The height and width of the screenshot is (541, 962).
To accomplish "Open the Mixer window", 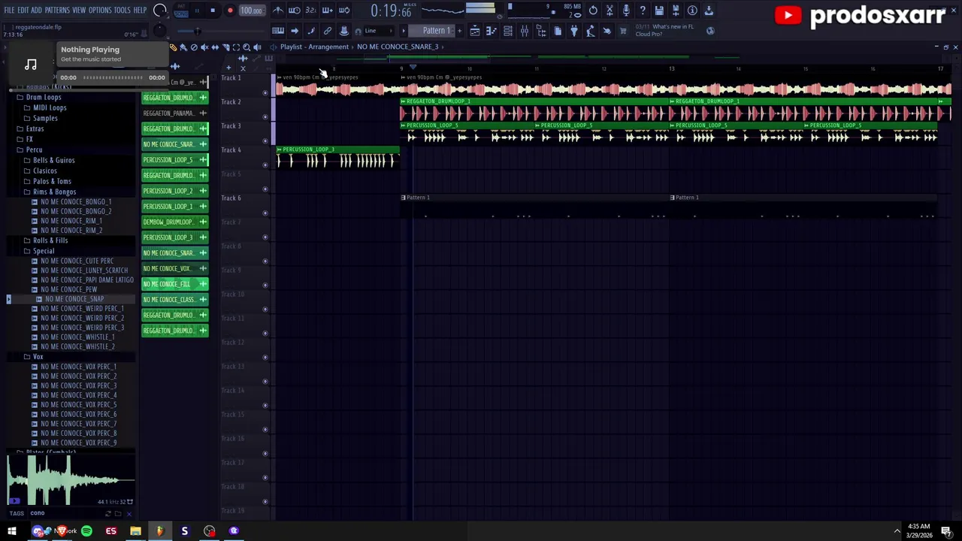I will (525, 31).
